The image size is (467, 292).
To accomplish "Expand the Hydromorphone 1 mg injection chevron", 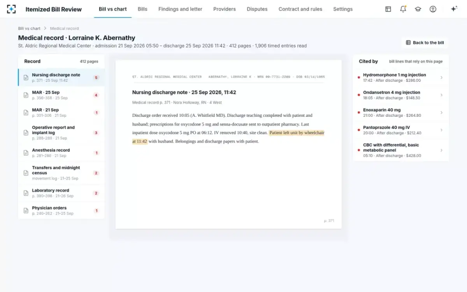I will (x=441, y=77).
